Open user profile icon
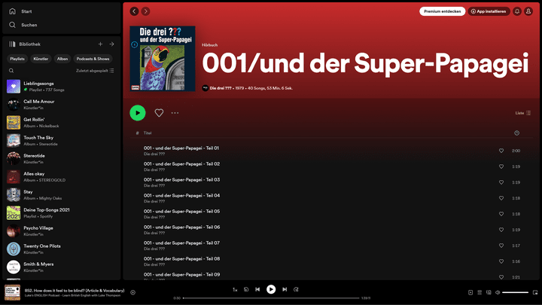 (528, 11)
